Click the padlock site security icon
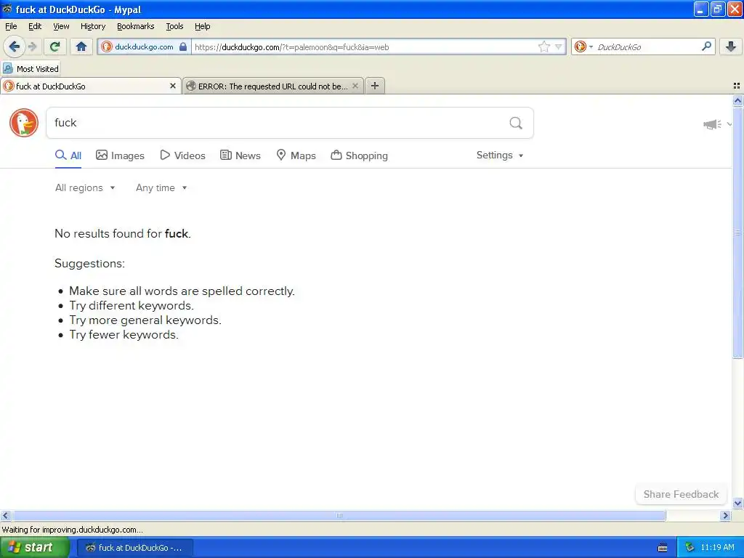The image size is (744, 558). coord(183,46)
